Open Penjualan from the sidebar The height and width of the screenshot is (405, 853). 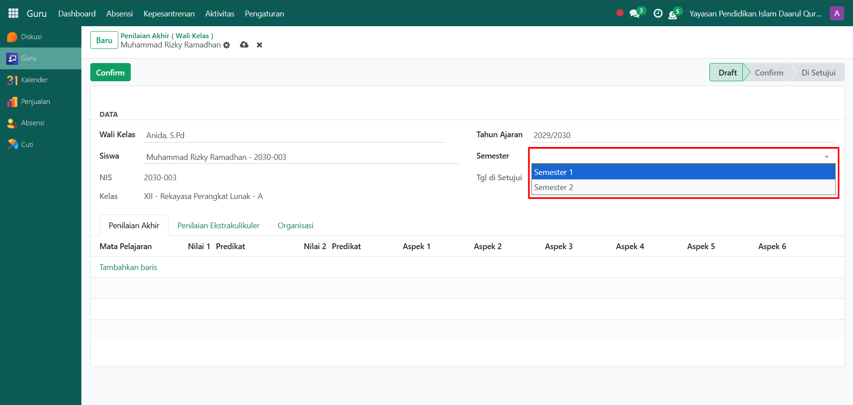35,102
